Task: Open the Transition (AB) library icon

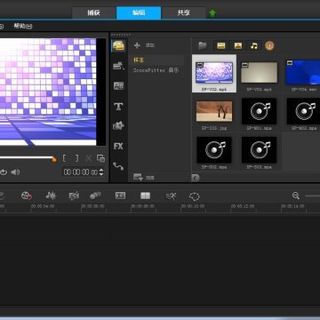Action: [119, 86]
